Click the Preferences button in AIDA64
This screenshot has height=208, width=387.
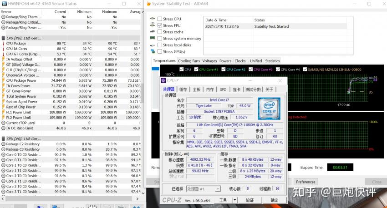coord(306,182)
